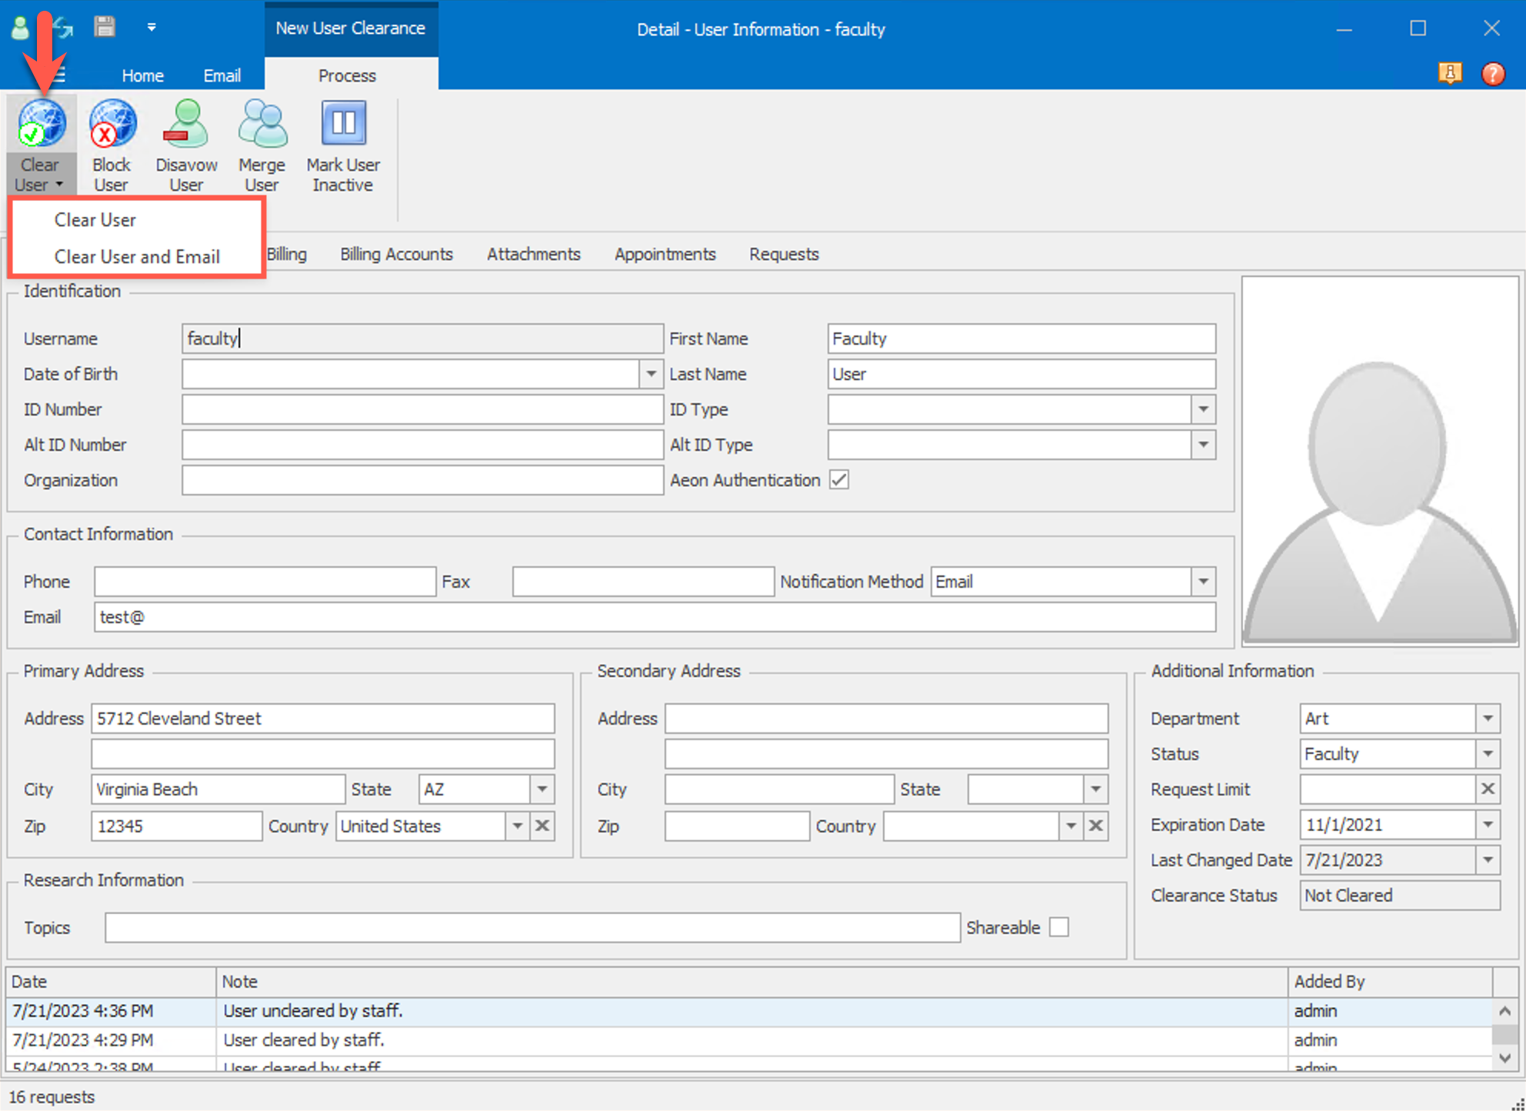Open the Notification Method dropdown
Viewport: 1526px width, 1111px height.
[1203, 582]
